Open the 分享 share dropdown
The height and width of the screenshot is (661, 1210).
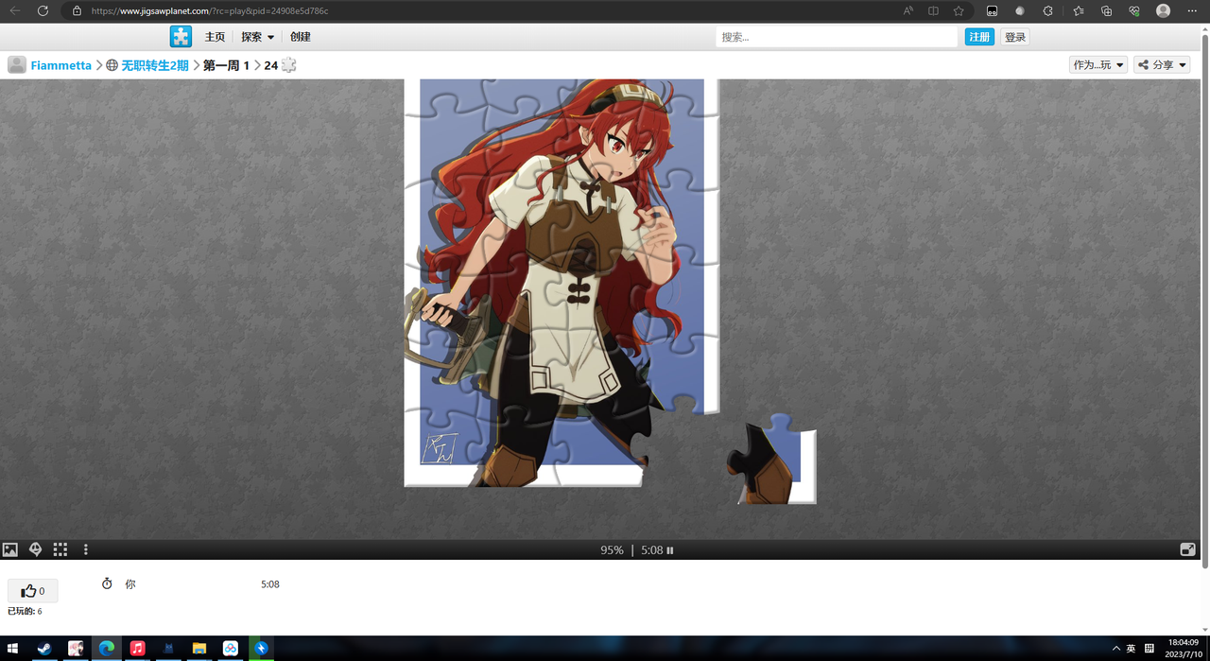coord(1162,64)
